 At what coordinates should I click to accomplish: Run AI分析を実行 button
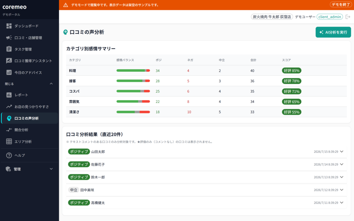click(x=333, y=32)
